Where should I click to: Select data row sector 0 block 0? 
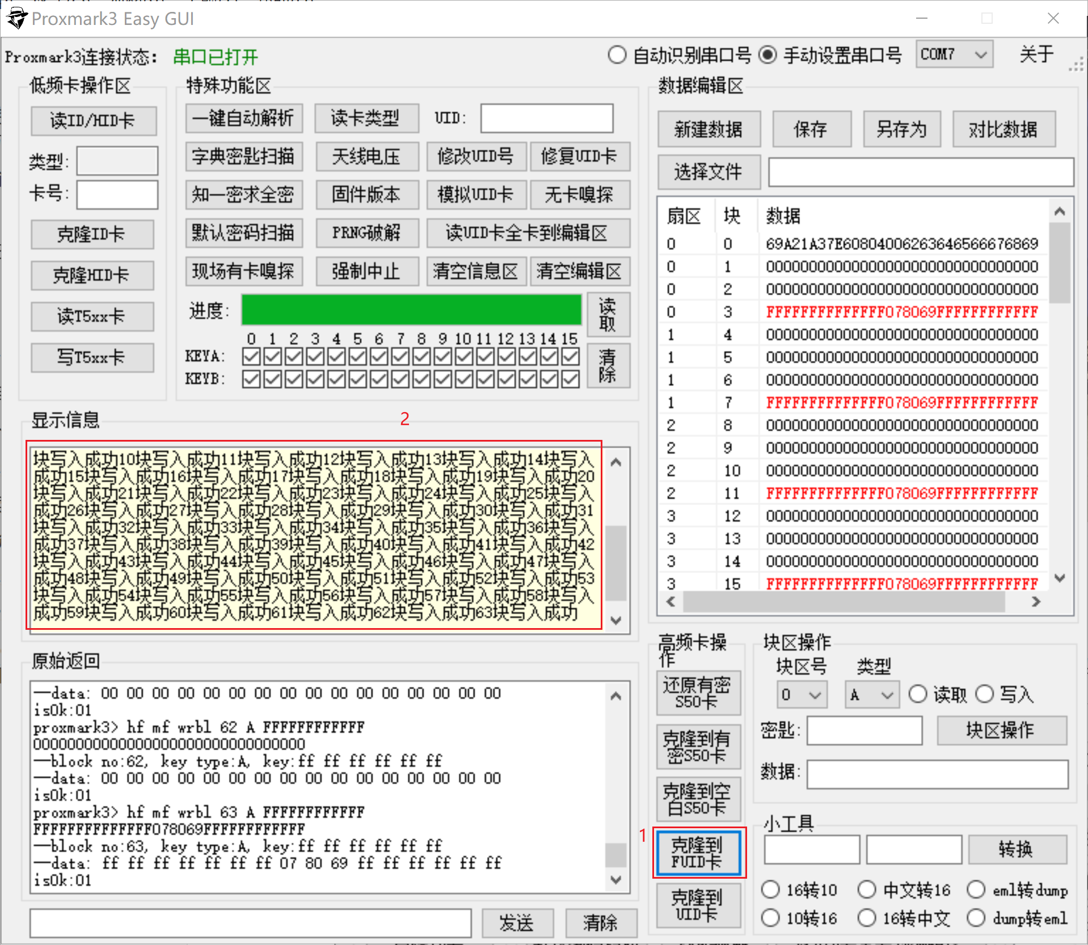click(x=854, y=244)
